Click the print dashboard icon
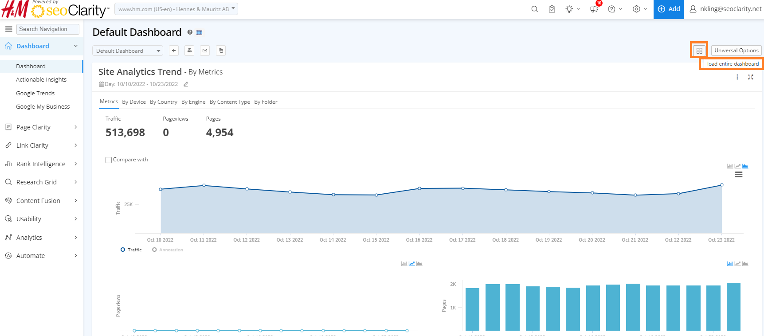 (x=189, y=51)
